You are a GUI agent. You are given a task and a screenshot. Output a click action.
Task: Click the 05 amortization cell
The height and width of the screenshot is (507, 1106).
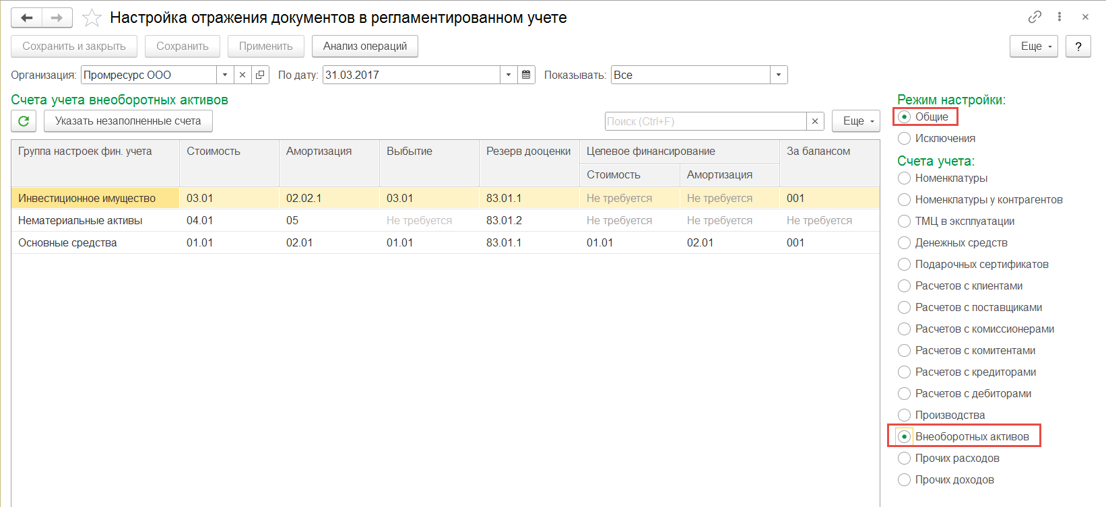329,221
